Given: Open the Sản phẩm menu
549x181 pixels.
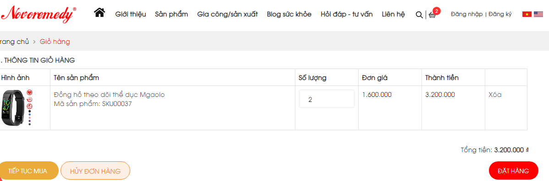Looking at the screenshot, I should 172,14.
